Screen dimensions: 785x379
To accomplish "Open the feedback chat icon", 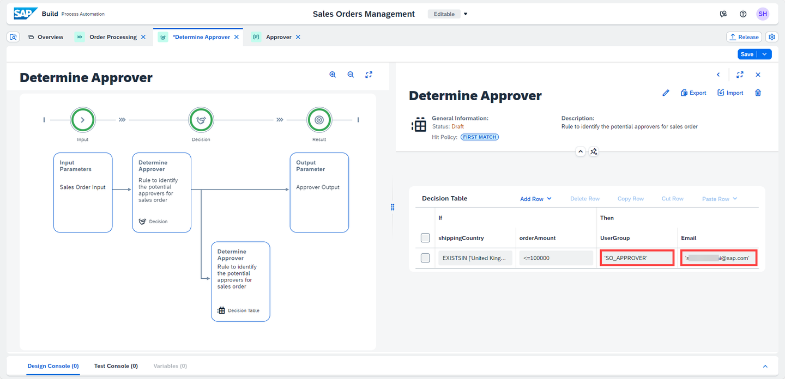I will point(723,14).
